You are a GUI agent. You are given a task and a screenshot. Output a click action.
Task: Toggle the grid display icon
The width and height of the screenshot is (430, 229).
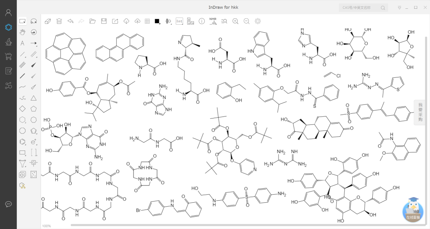[x=147, y=21]
